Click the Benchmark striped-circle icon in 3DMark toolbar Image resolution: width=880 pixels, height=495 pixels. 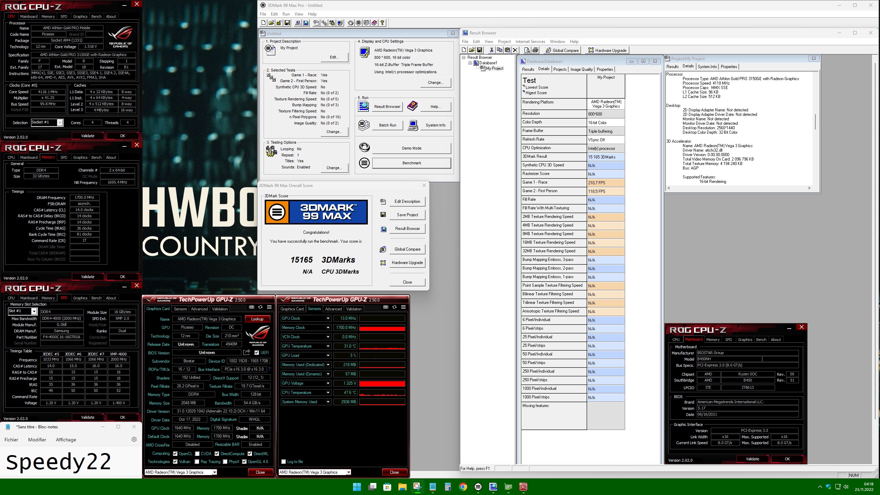coord(359,23)
